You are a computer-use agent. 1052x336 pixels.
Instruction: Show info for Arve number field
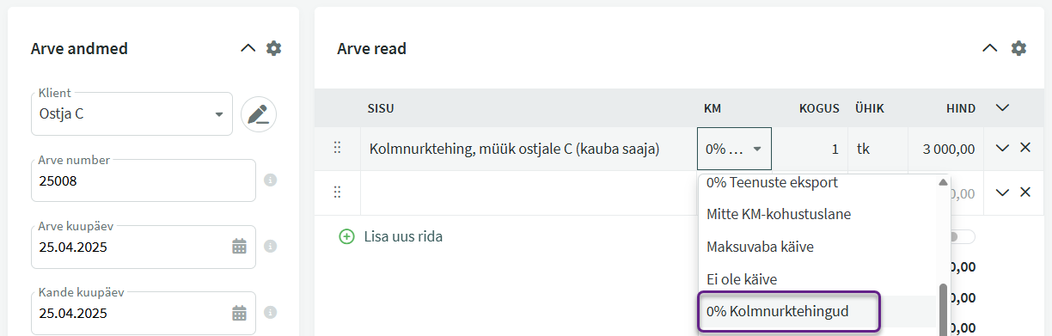(270, 180)
